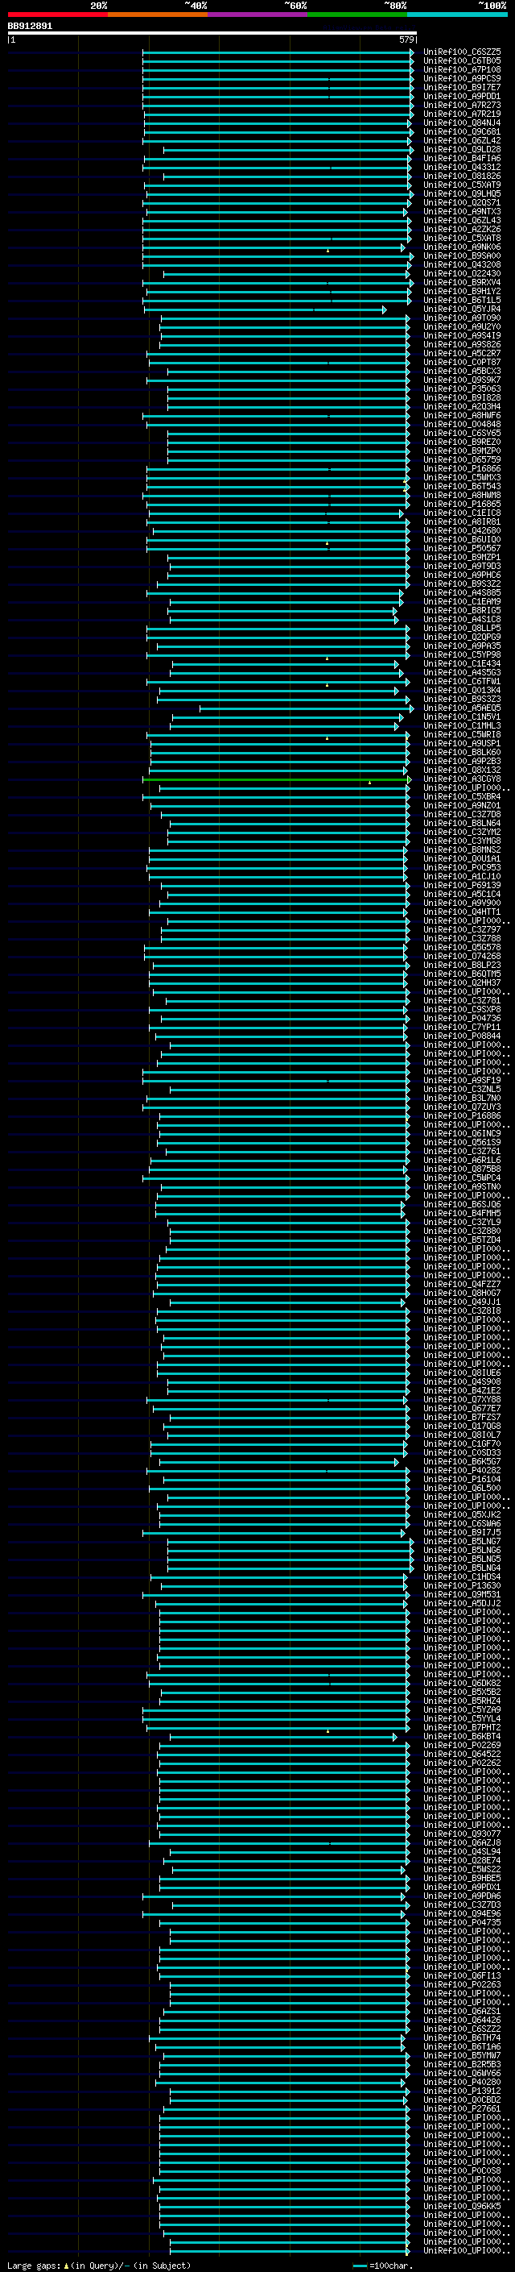This screenshot has width=515, height=2272.
Task: Click the green ~80% identity legend segment
Action: (x=357, y=15)
